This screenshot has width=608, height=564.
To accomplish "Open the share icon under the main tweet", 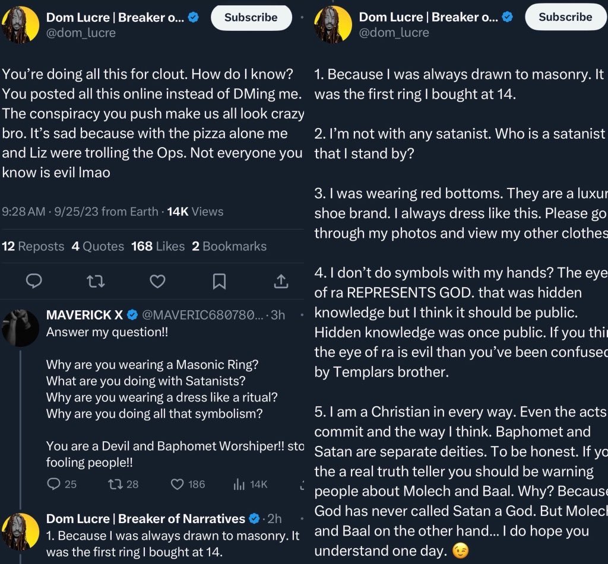I will coord(280,281).
